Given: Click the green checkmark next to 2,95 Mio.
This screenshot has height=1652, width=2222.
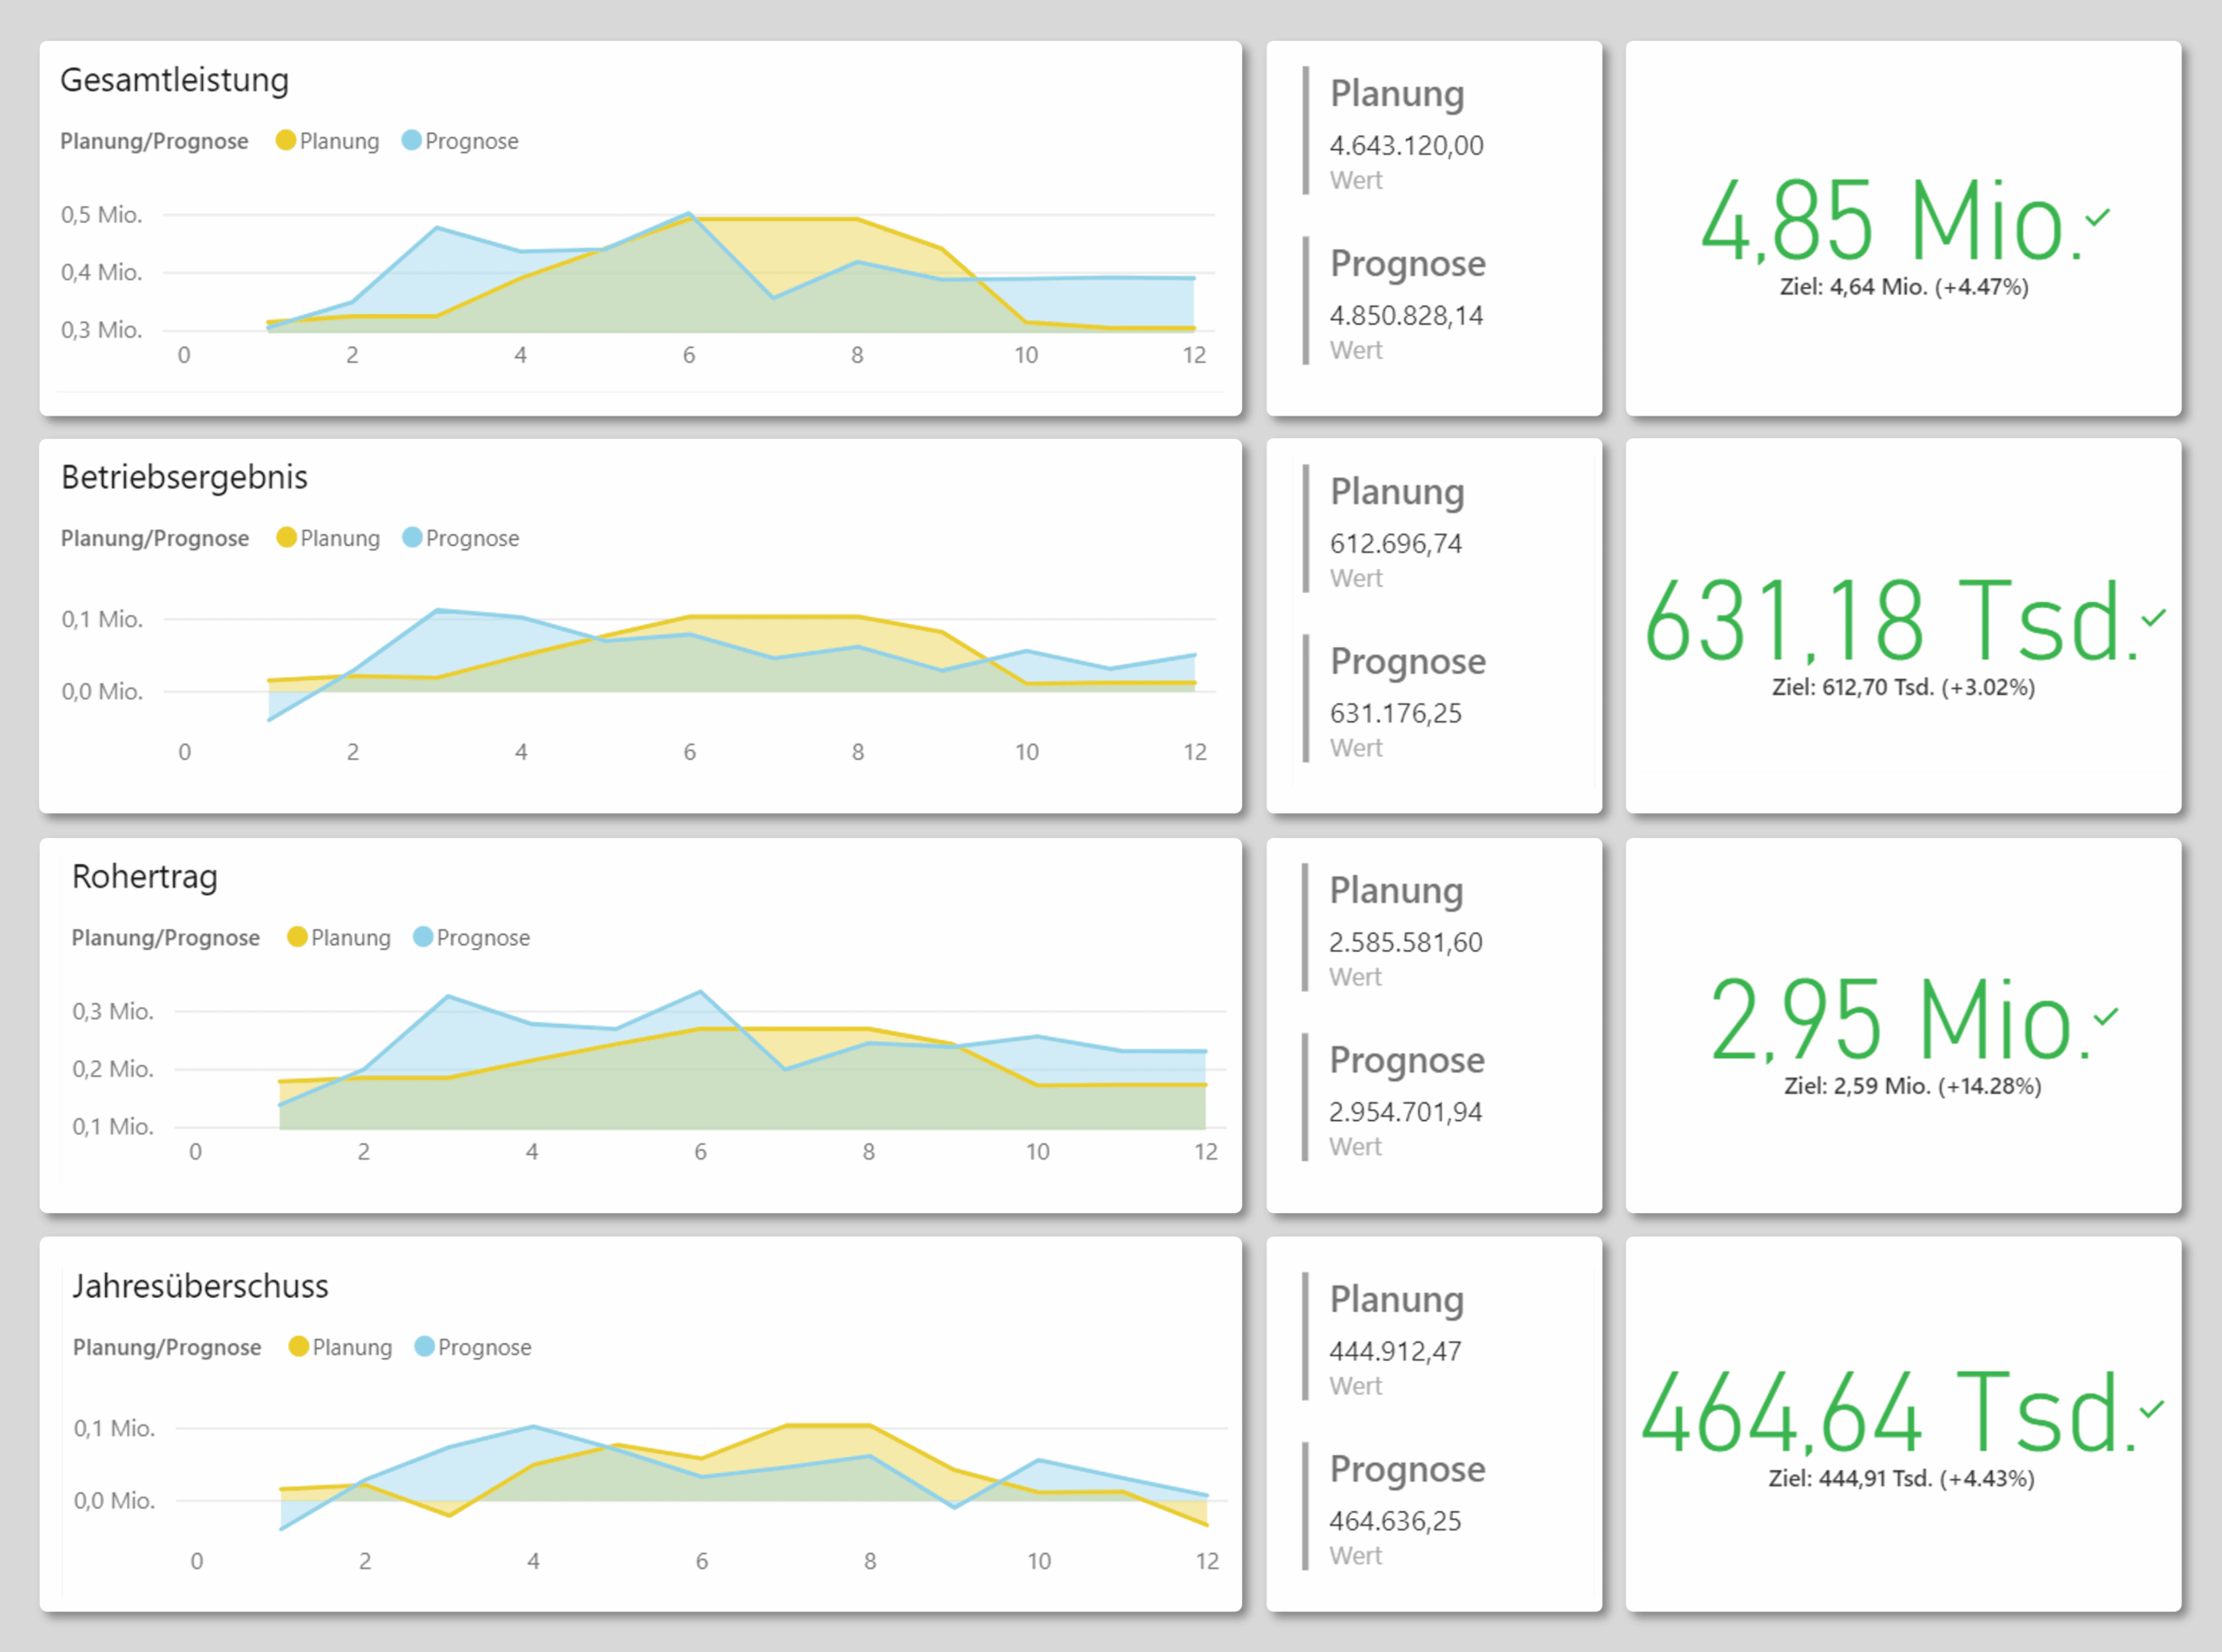Looking at the screenshot, I should 2107,1016.
